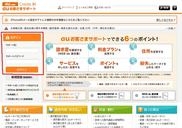This screenshot has width=182, height=128.
Task: Select Point 1 bubble for billing statement
Action: 49,46
